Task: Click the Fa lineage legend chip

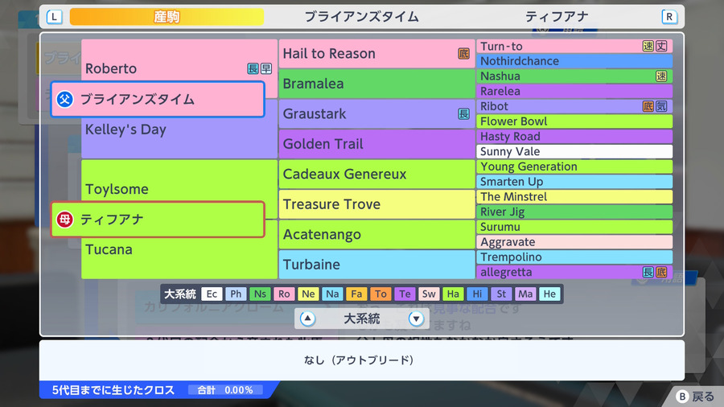Action: [x=356, y=294]
